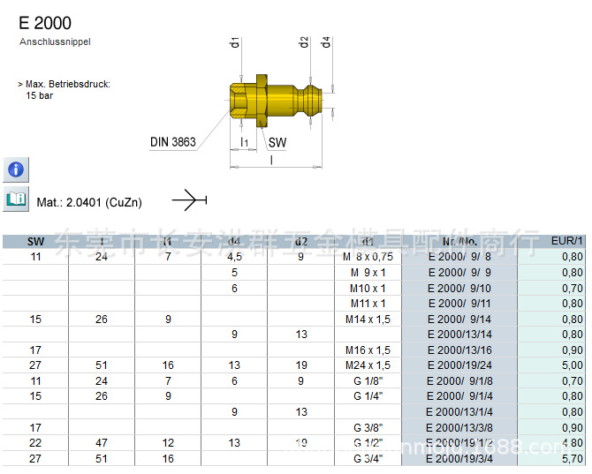Screen dimensions: 592x474
Task: Click price 0,70 for E 2000/ 9/10
Action: coord(573,289)
